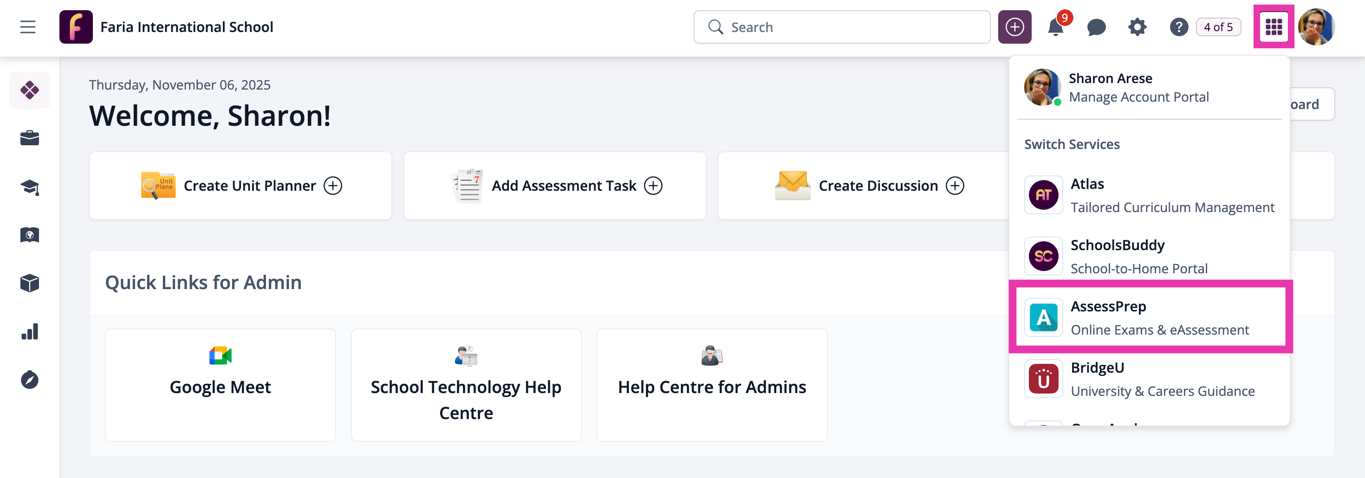
Task: Open the book shield sidebar icon
Action: [30, 235]
